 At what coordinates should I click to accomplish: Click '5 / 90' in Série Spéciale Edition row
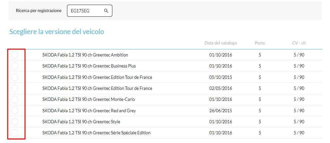point(299,133)
